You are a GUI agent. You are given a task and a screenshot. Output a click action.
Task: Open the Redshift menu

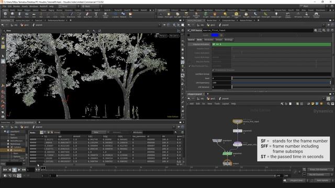[43, 6]
